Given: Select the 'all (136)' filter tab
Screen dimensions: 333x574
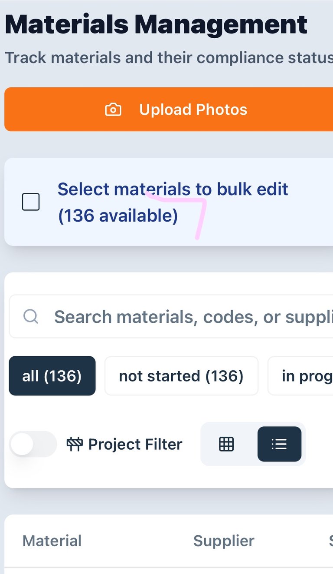Looking at the screenshot, I should [x=52, y=376].
